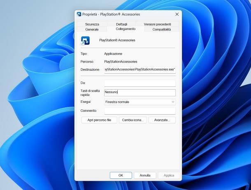
Task: Close the Proprietà dialog window
Action: (x=177, y=14)
